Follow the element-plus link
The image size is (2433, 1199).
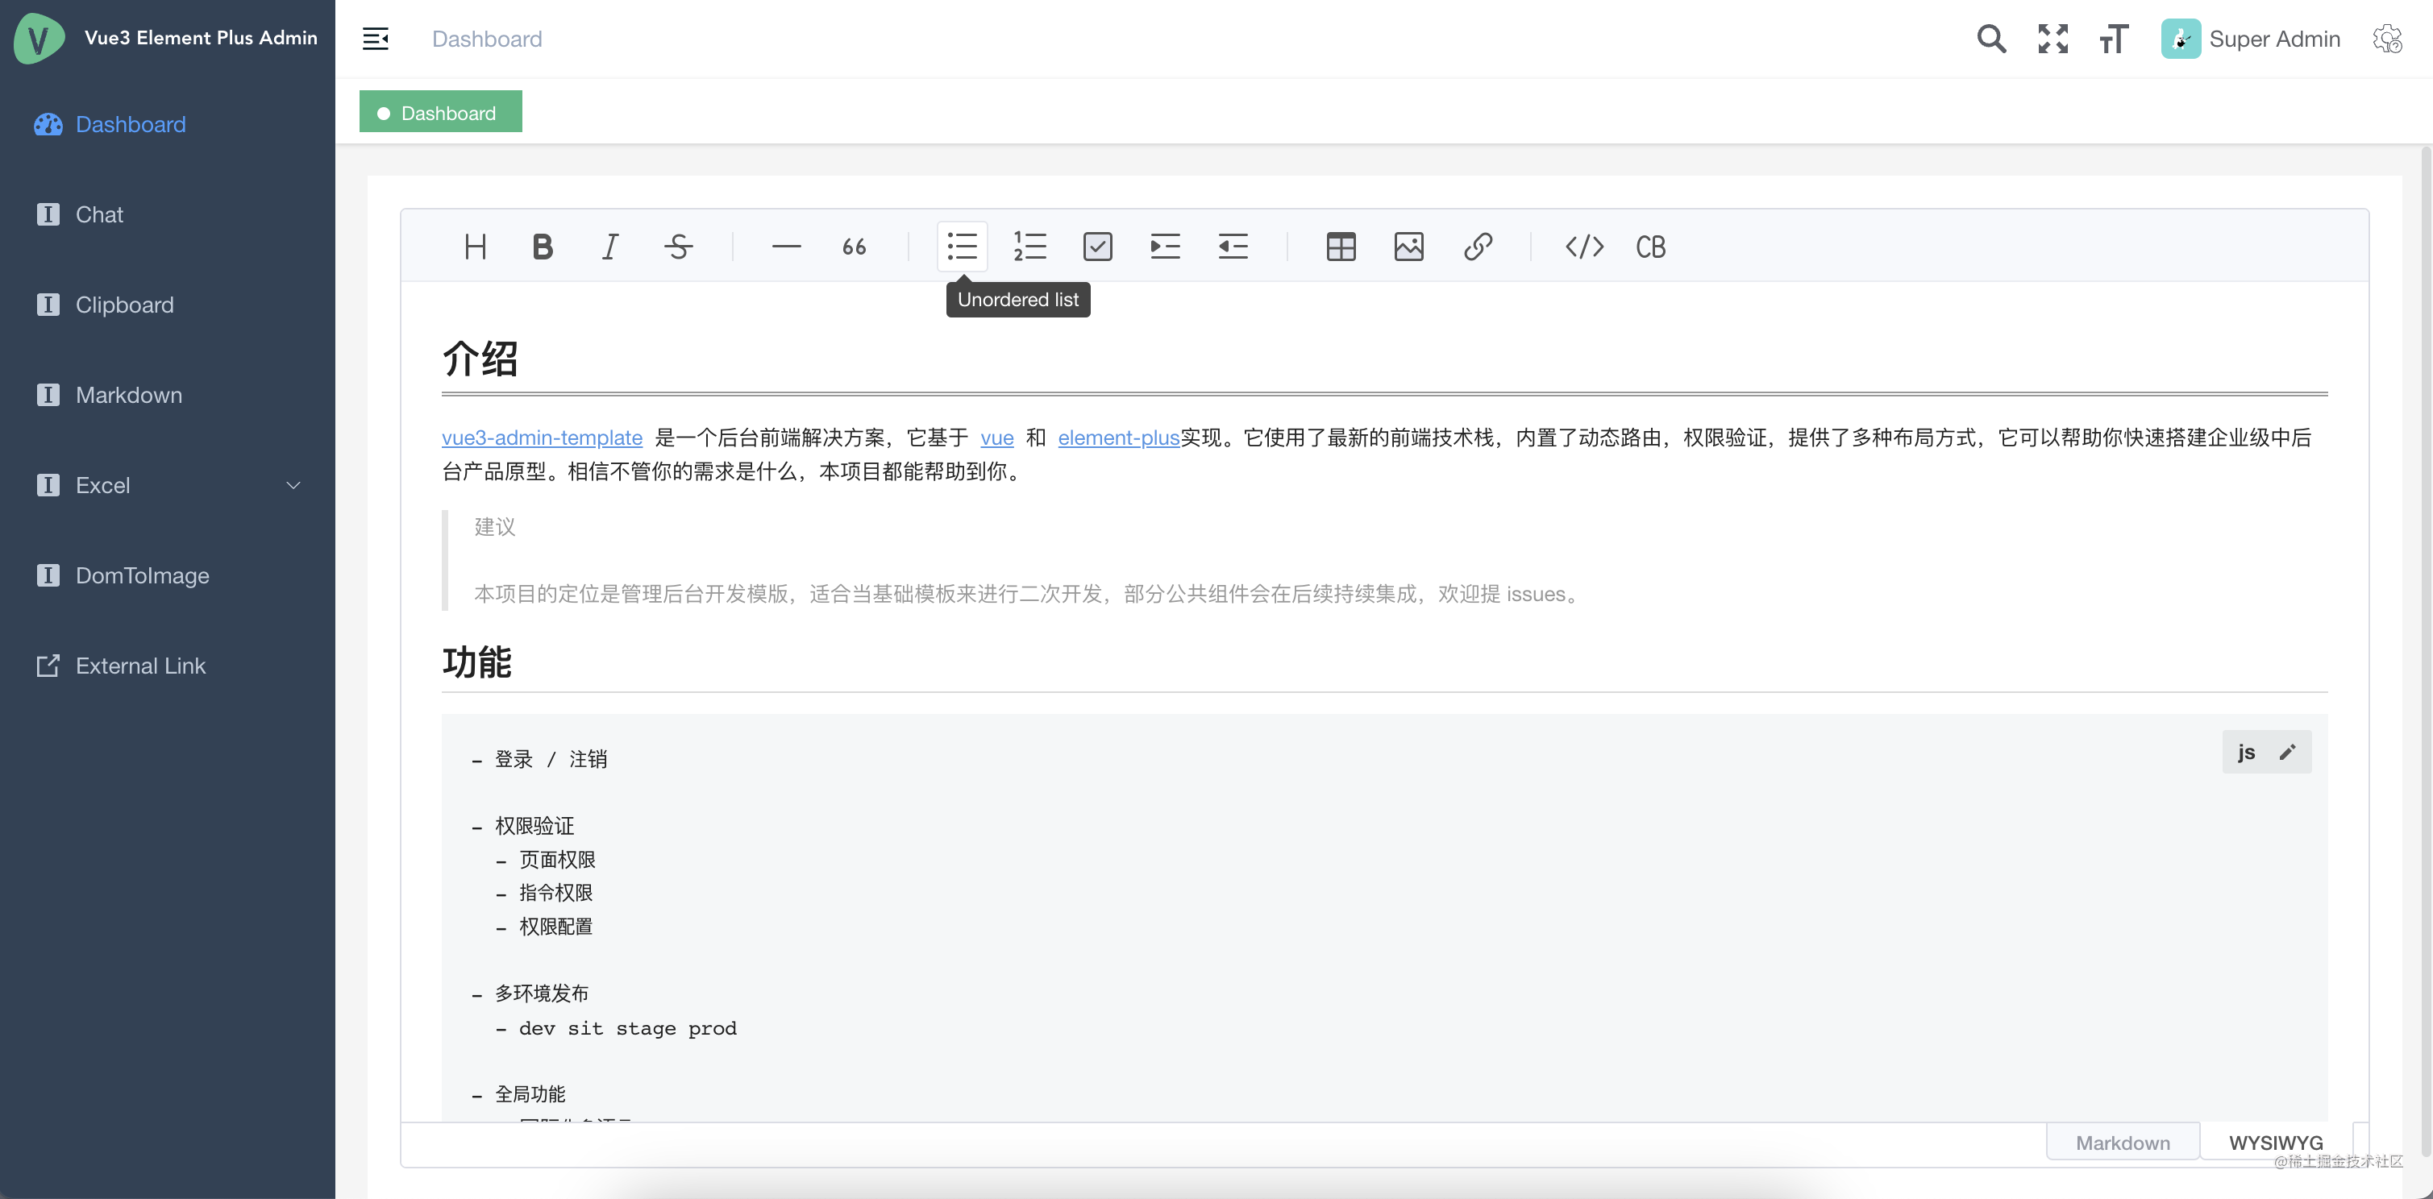[x=1118, y=437]
